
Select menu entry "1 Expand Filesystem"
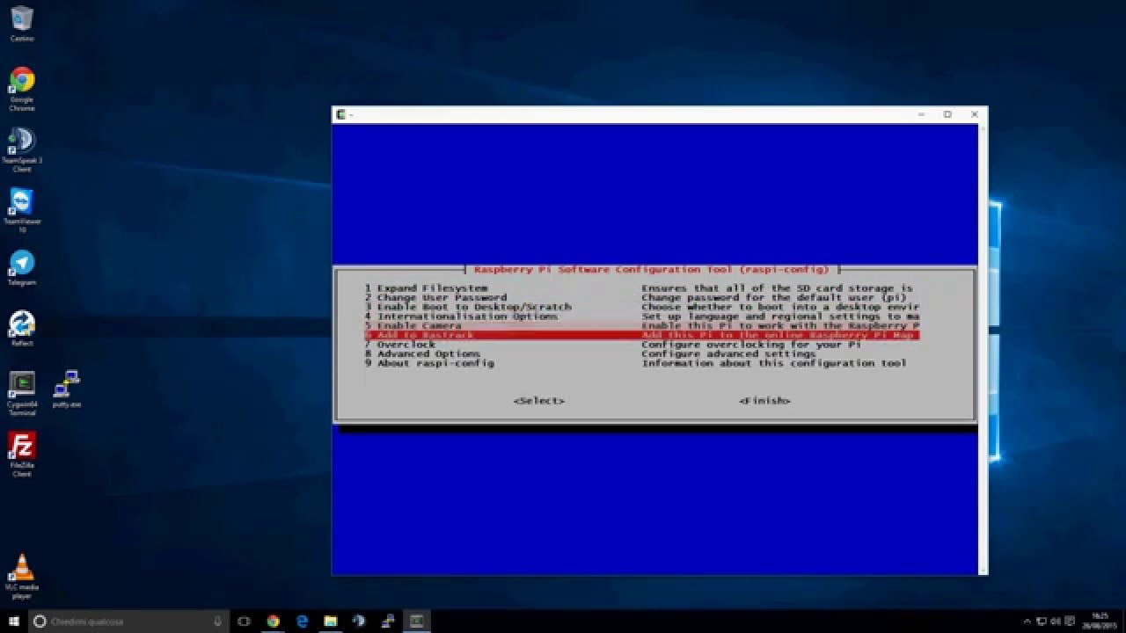point(426,288)
